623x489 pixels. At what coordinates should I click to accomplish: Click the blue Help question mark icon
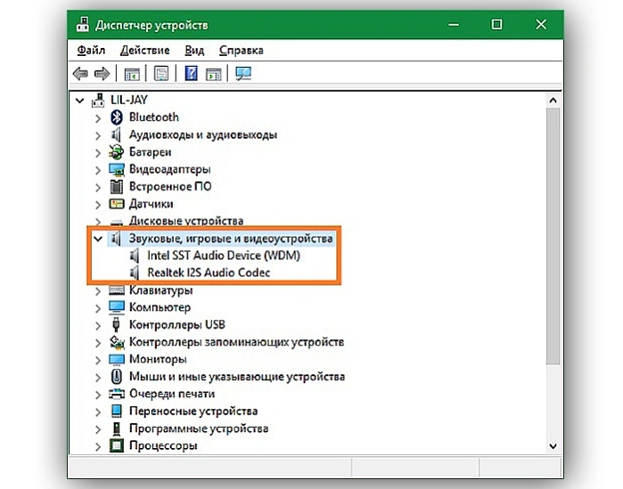(191, 73)
